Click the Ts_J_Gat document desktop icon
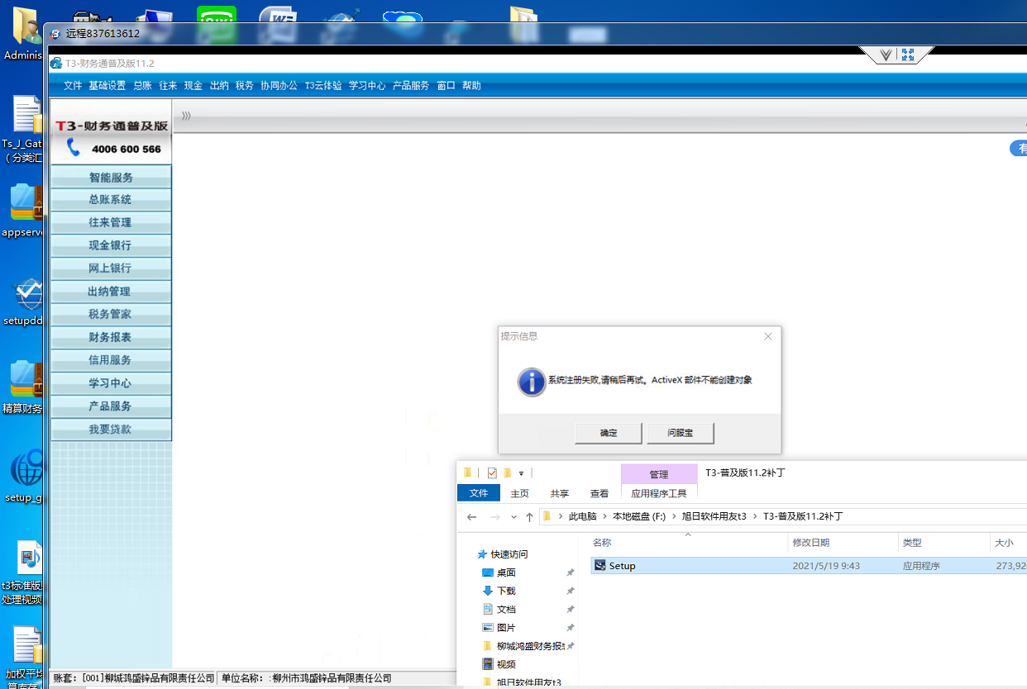 27,115
